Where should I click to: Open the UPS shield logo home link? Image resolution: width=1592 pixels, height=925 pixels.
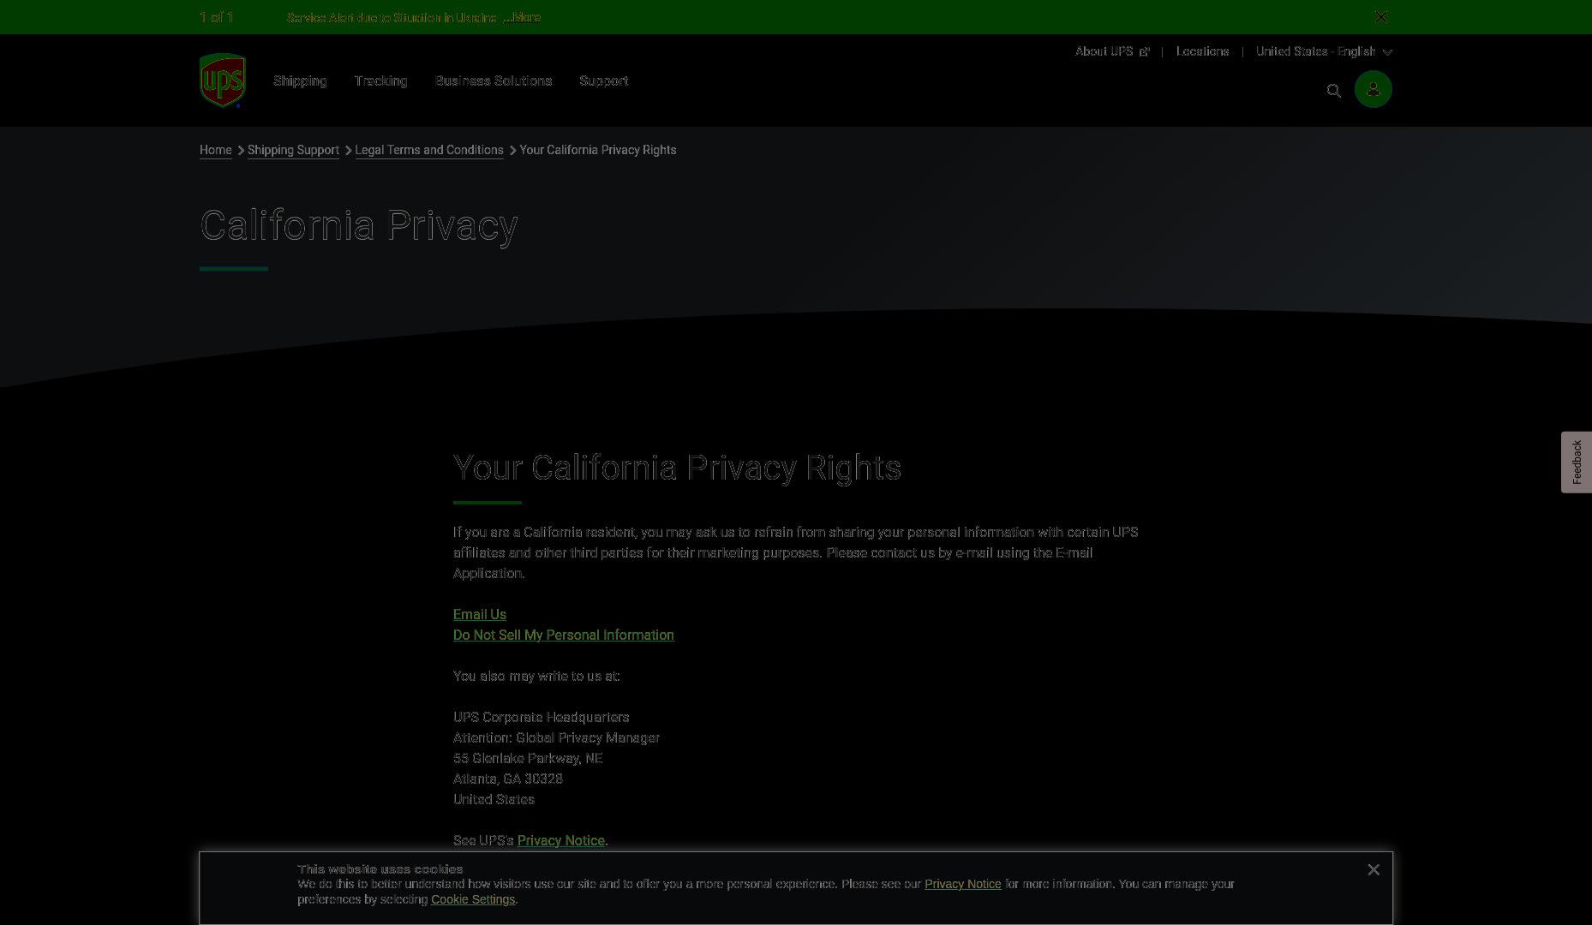point(223,81)
